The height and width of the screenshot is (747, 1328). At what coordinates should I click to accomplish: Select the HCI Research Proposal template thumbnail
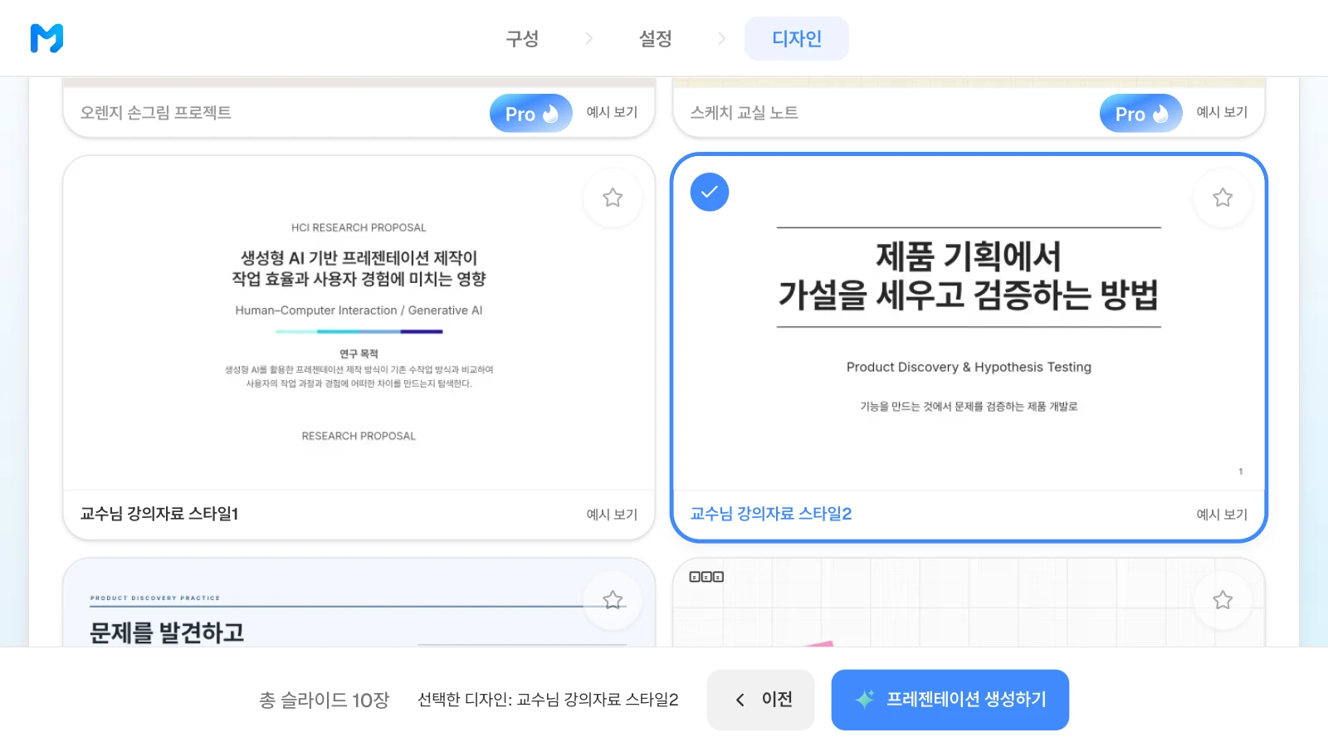point(359,324)
